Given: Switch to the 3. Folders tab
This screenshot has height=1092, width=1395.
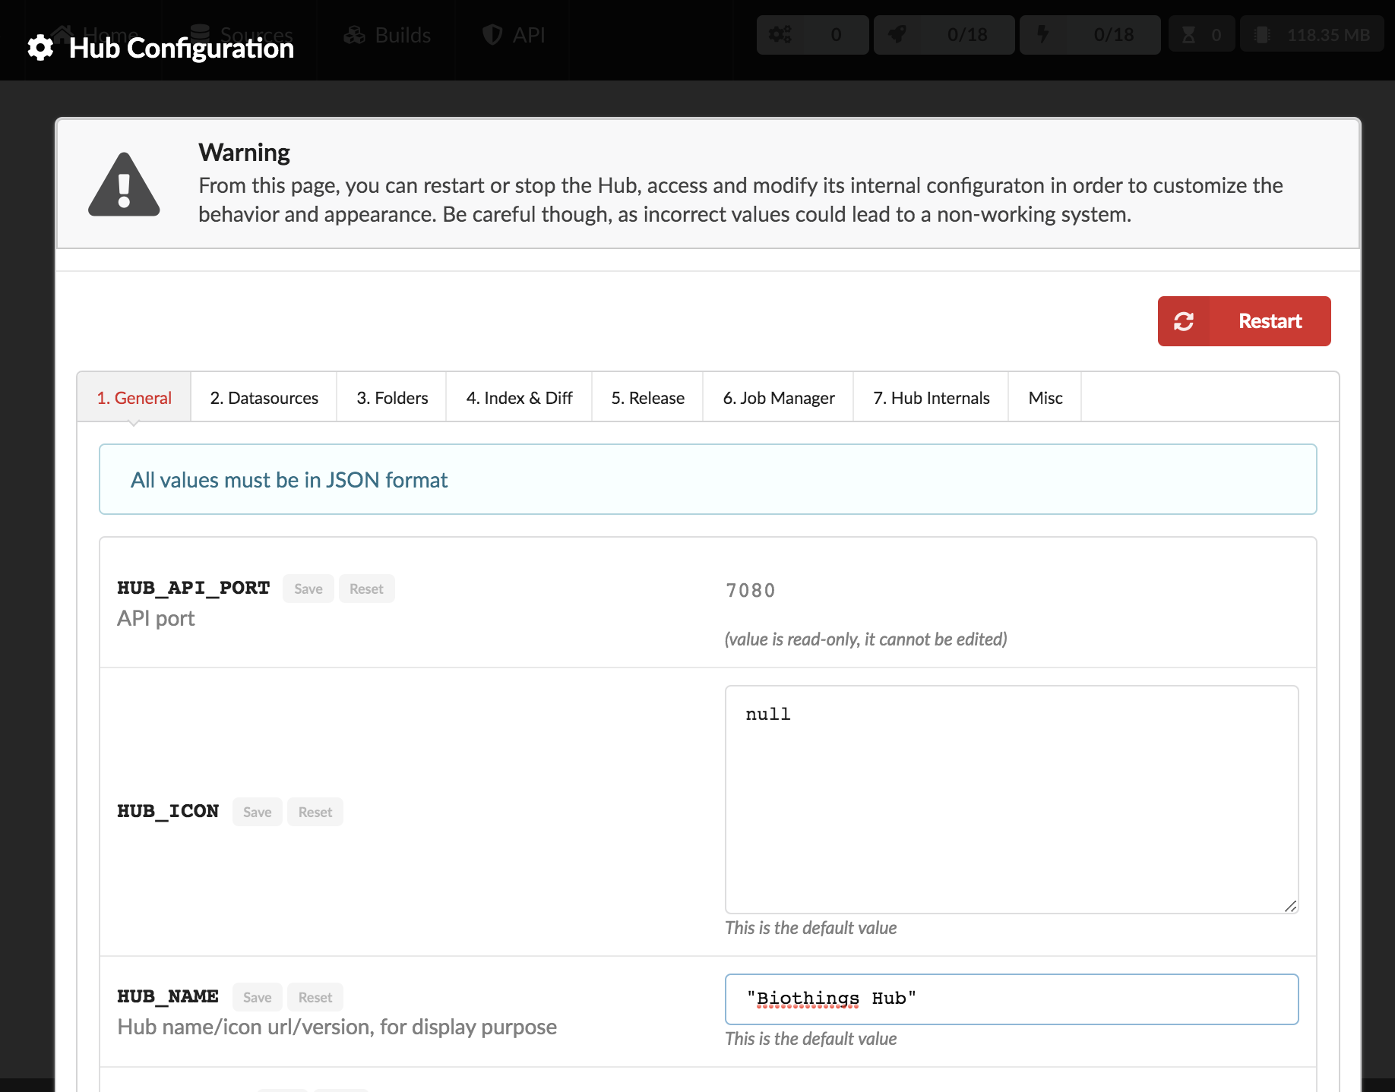Looking at the screenshot, I should click(392, 398).
